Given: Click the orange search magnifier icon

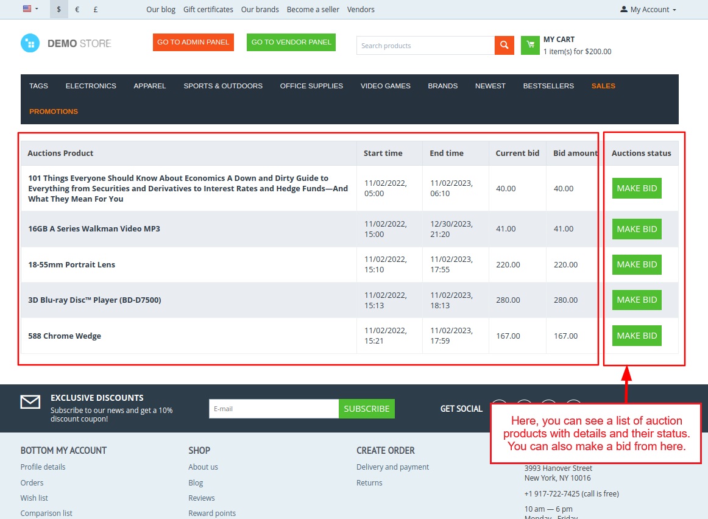Looking at the screenshot, I should (504, 45).
